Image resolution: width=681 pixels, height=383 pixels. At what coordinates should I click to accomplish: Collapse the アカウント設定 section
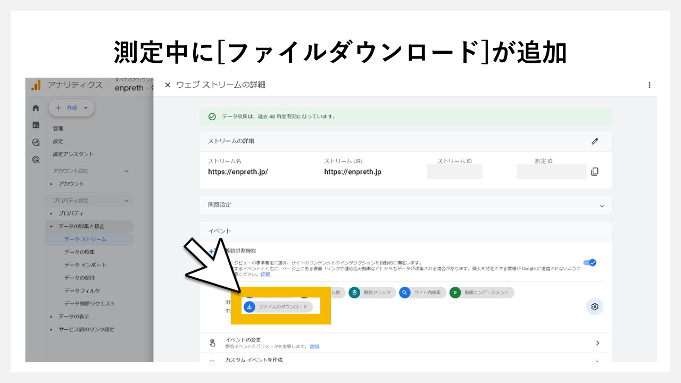pos(126,171)
